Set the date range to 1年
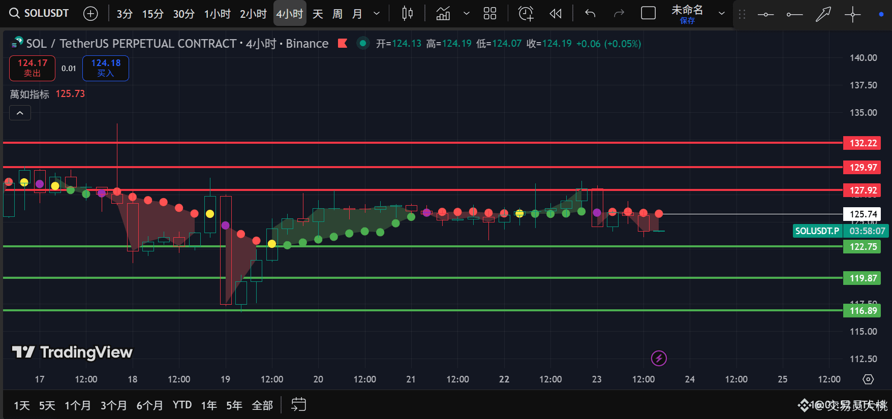Image resolution: width=892 pixels, height=419 pixels. tap(209, 405)
